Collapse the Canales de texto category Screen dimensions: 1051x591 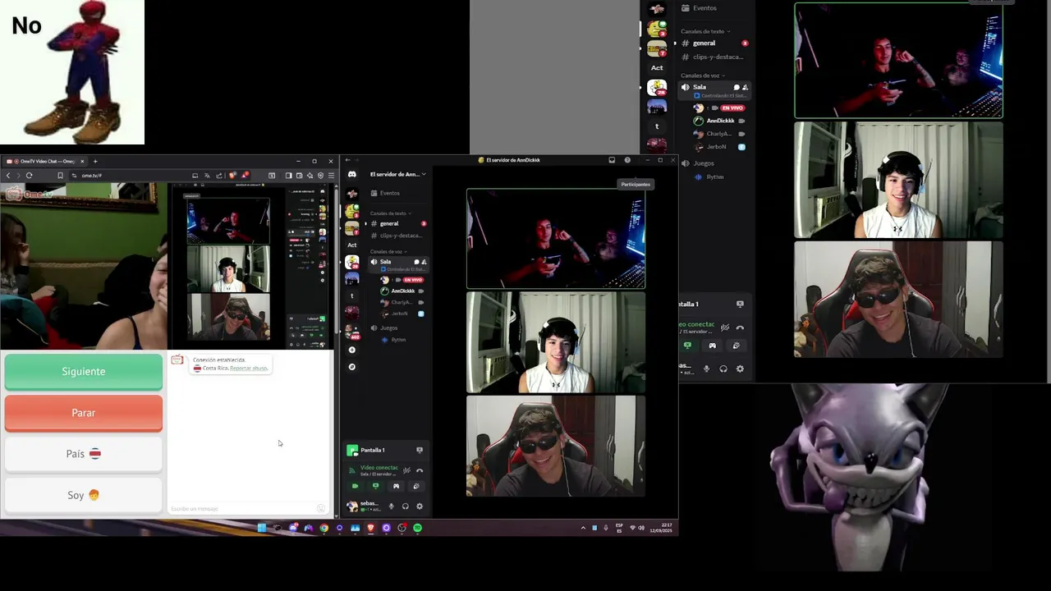(x=391, y=213)
